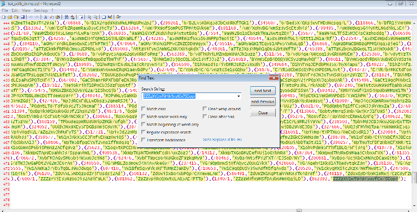Click the Redo arrow icon

pyautogui.click(x=37, y=17)
